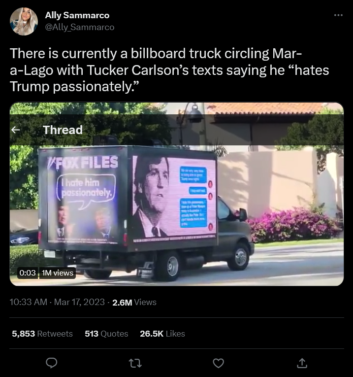
Task: View the 26.5K Likes list
Action: coord(162,334)
